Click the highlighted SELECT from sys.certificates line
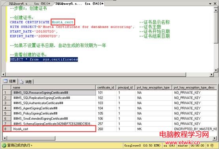Screen dimensions: 219x149 44,60
